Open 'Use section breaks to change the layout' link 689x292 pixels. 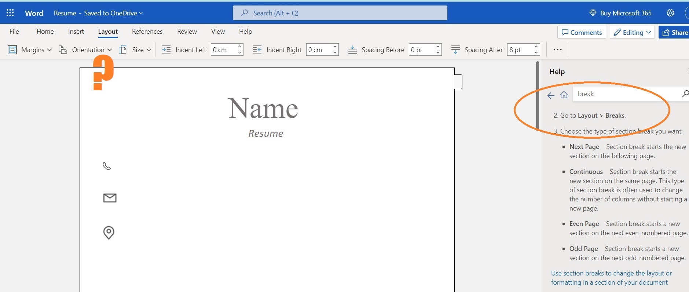pyautogui.click(x=611, y=278)
